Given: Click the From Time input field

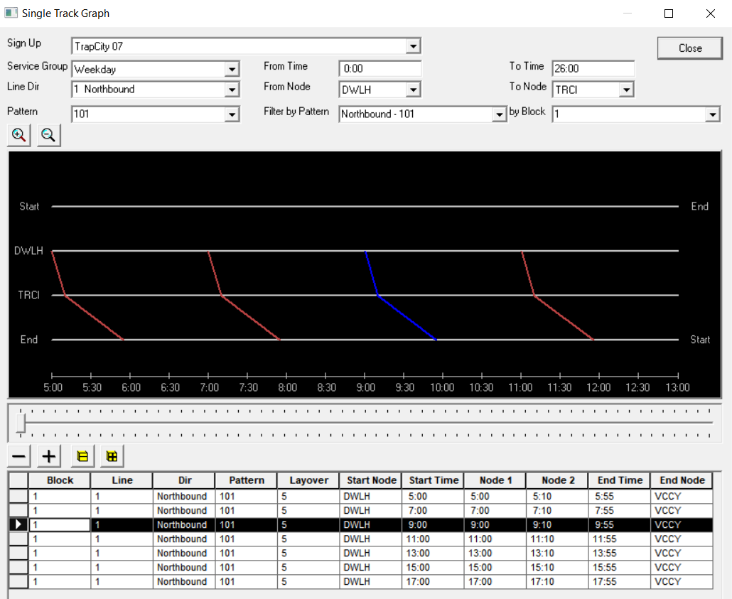Looking at the screenshot, I should (380, 69).
